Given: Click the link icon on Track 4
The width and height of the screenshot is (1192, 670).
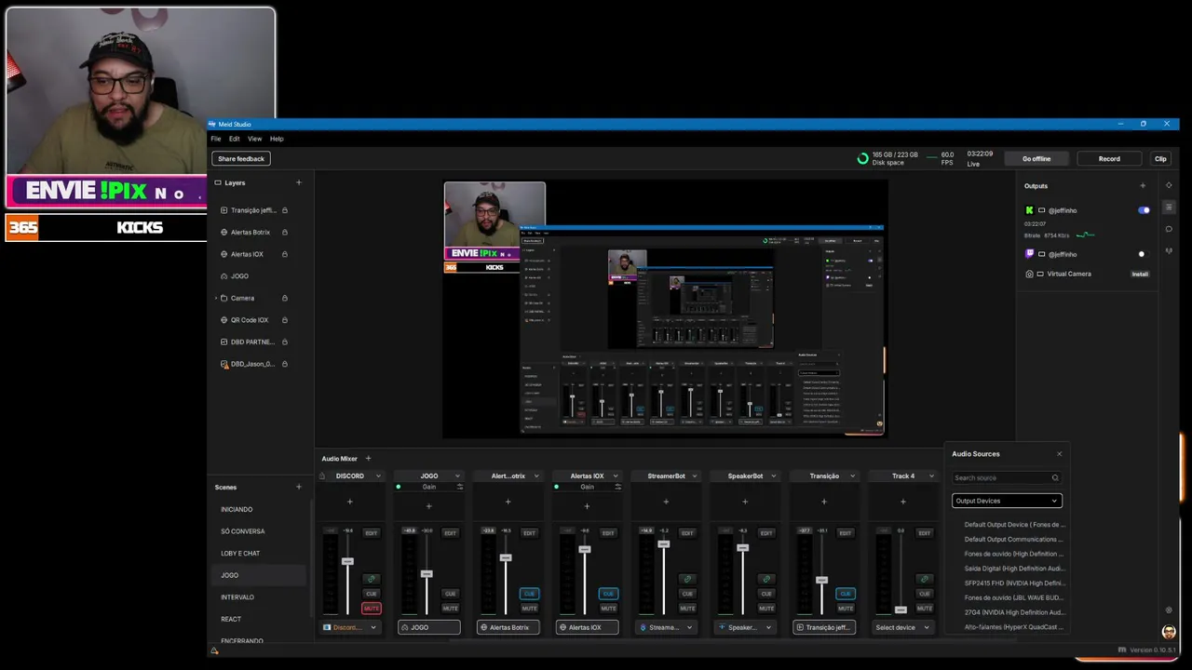Looking at the screenshot, I should 925,579.
